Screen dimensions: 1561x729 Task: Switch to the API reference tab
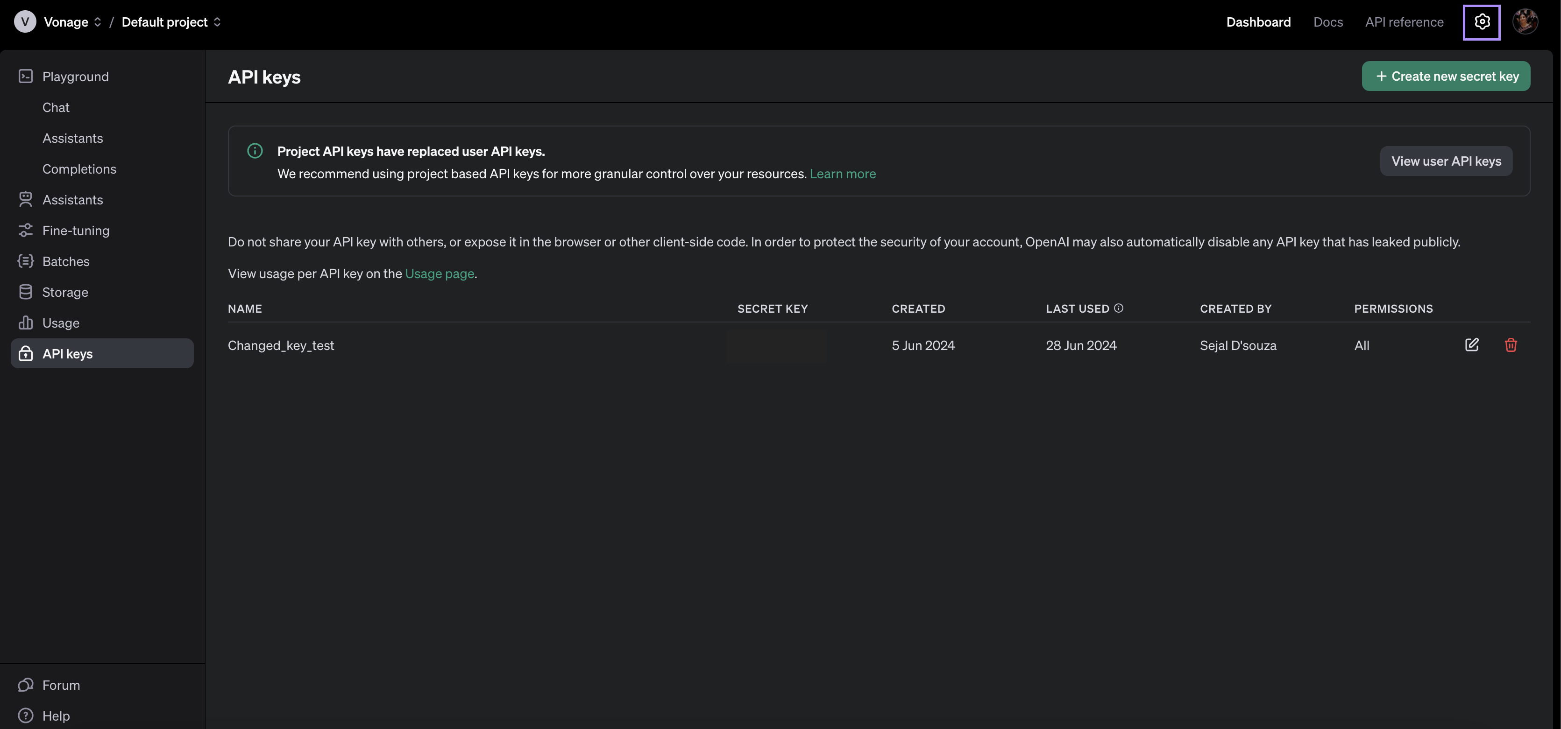coord(1404,22)
